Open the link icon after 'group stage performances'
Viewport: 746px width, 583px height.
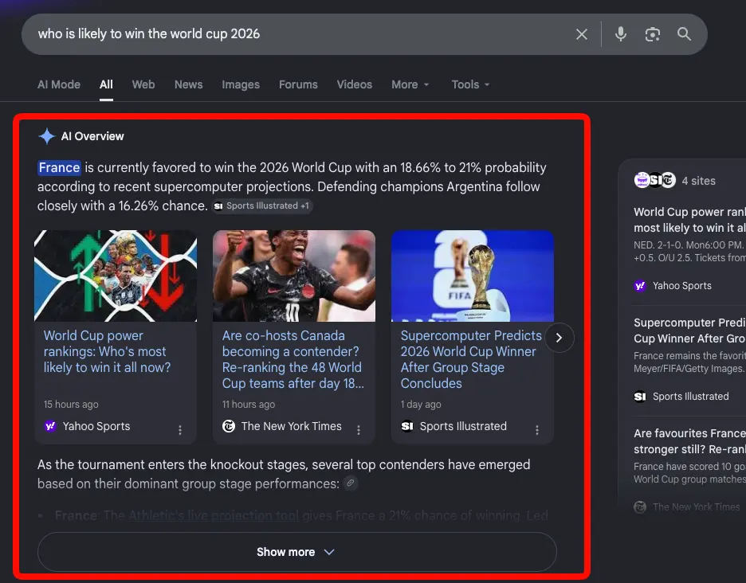pos(350,483)
